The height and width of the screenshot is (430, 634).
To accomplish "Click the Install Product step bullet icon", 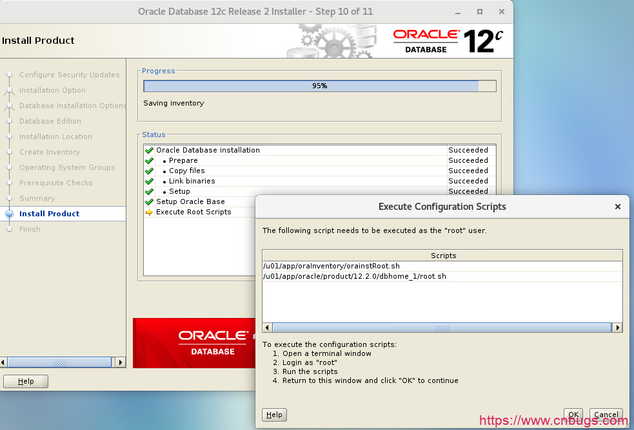I will [x=9, y=214].
